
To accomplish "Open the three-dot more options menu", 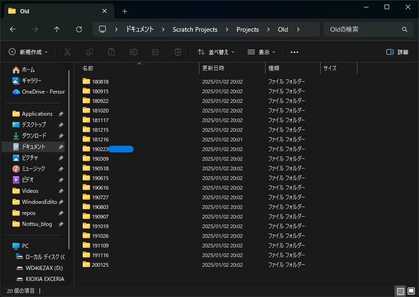I will [294, 52].
